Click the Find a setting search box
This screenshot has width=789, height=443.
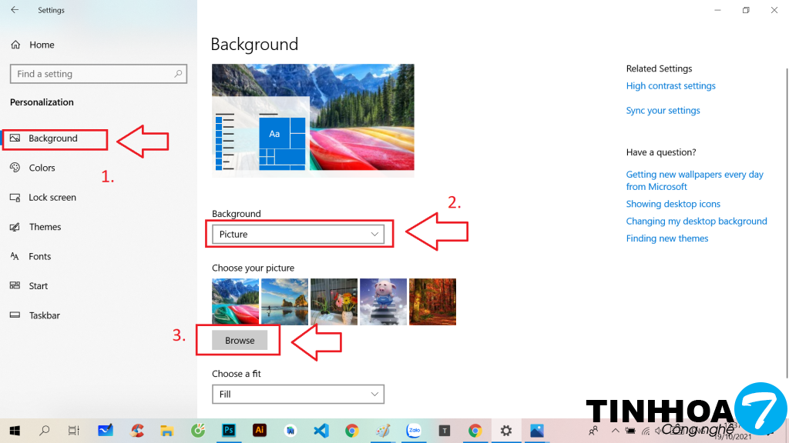click(92, 74)
